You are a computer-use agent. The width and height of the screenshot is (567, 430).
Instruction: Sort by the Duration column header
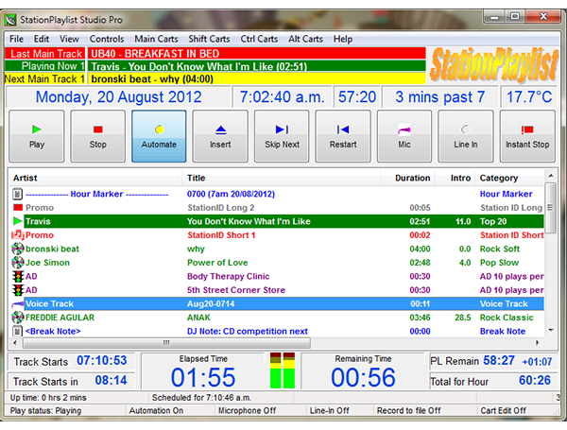click(407, 178)
